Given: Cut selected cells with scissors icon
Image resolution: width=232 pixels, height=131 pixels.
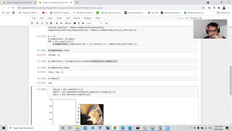Looking at the screenshot, I should (x=42, y=23).
